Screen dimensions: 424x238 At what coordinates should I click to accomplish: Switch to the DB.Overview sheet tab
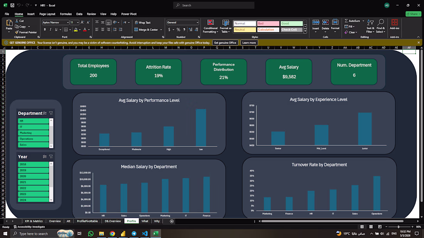[x=113, y=221]
